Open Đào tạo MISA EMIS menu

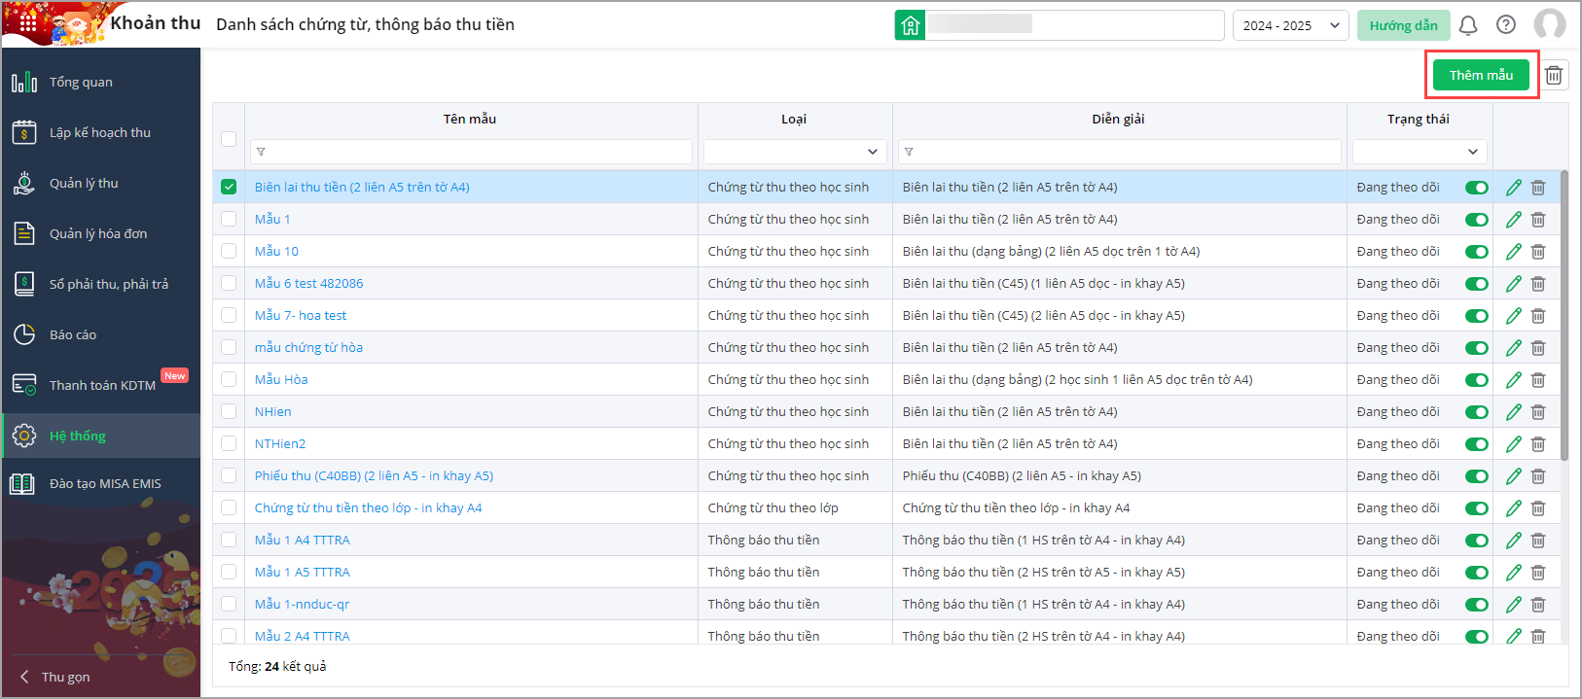(101, 484)
